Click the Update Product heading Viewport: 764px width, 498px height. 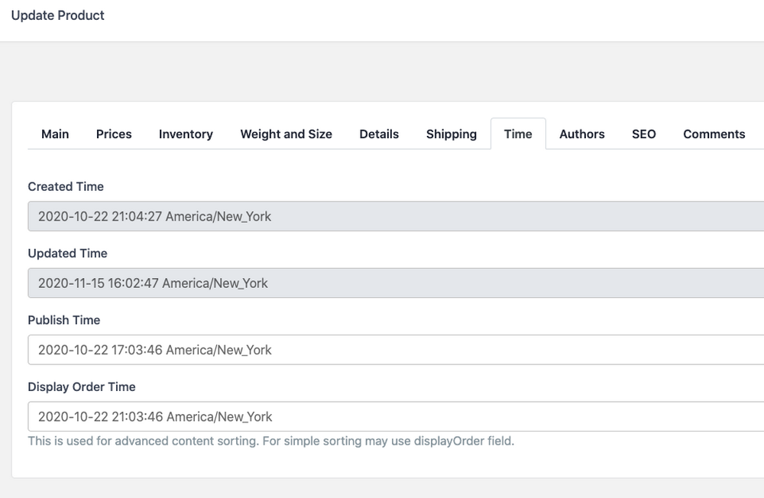tap(57, 15)
